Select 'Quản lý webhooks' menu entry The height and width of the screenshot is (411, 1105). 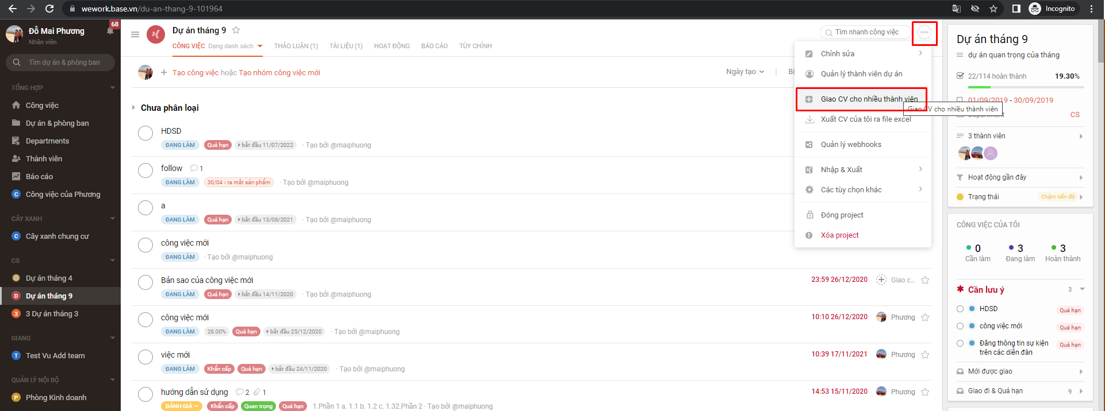862,144
